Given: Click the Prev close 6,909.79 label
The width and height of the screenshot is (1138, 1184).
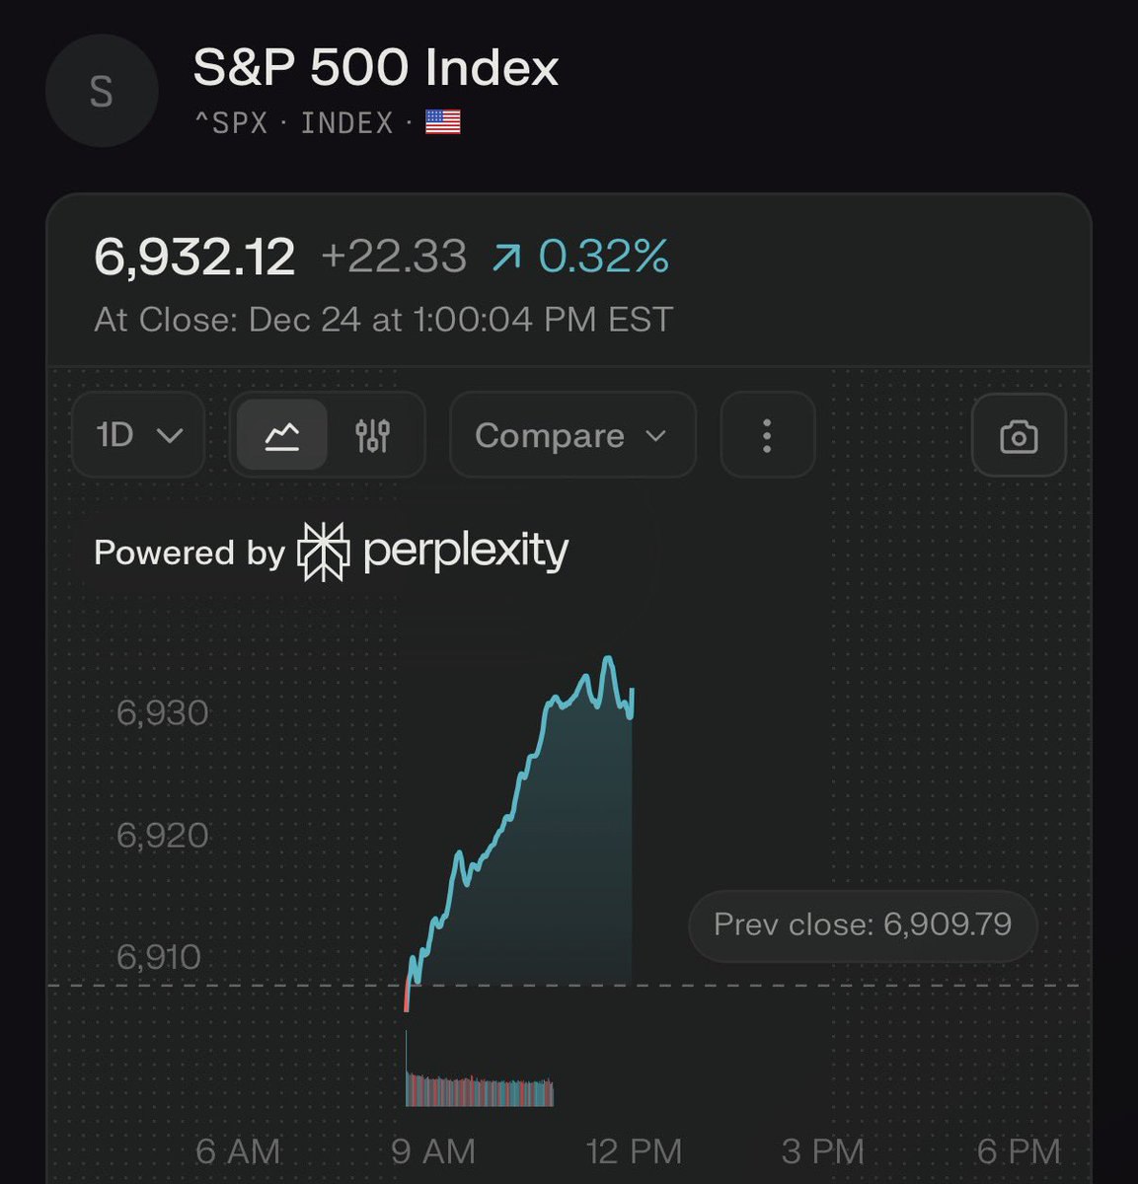Looking at the screenshot, I should coord(862,925).
